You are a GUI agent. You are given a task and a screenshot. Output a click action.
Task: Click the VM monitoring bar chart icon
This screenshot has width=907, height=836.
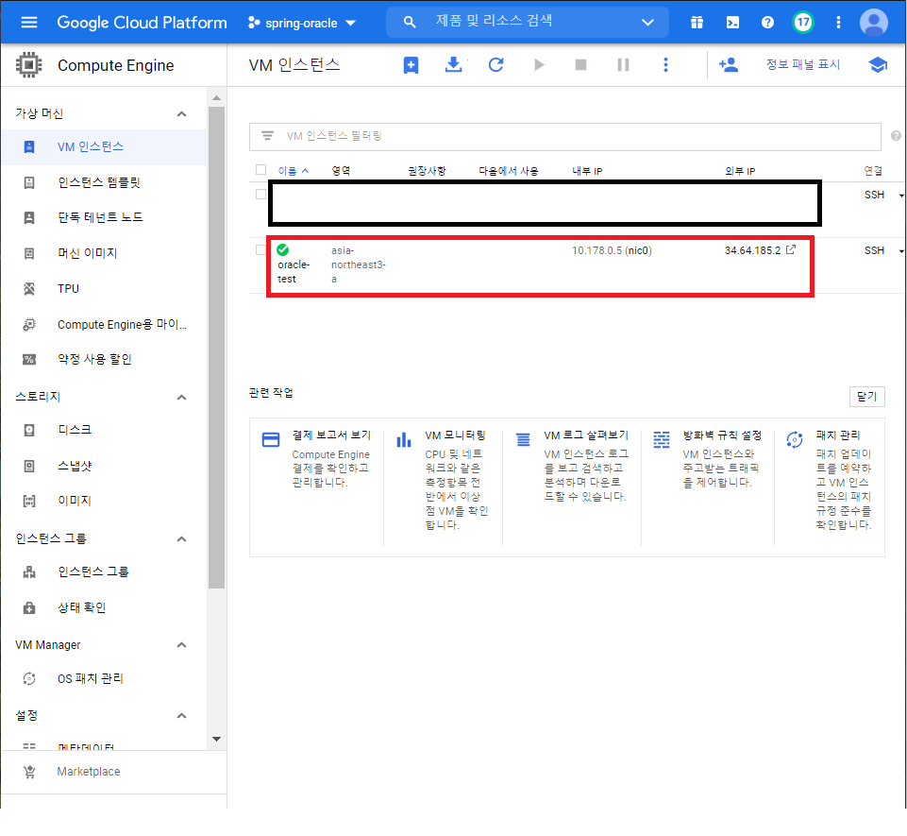404,440
